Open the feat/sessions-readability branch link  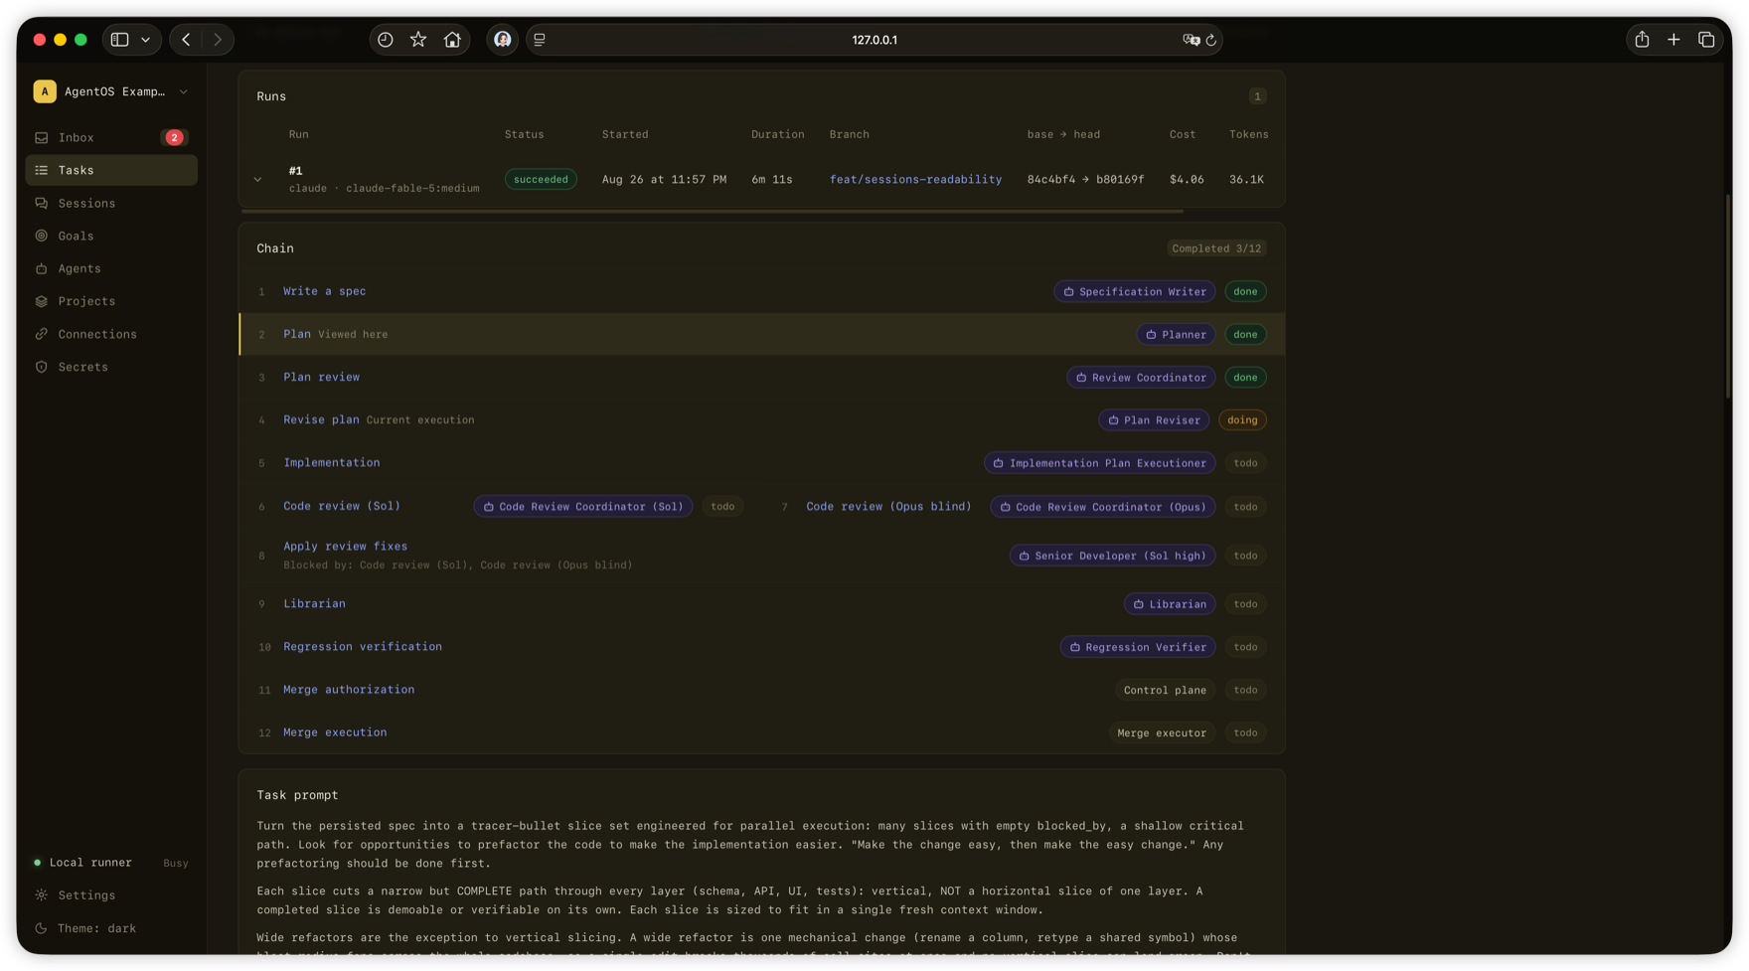915,180
